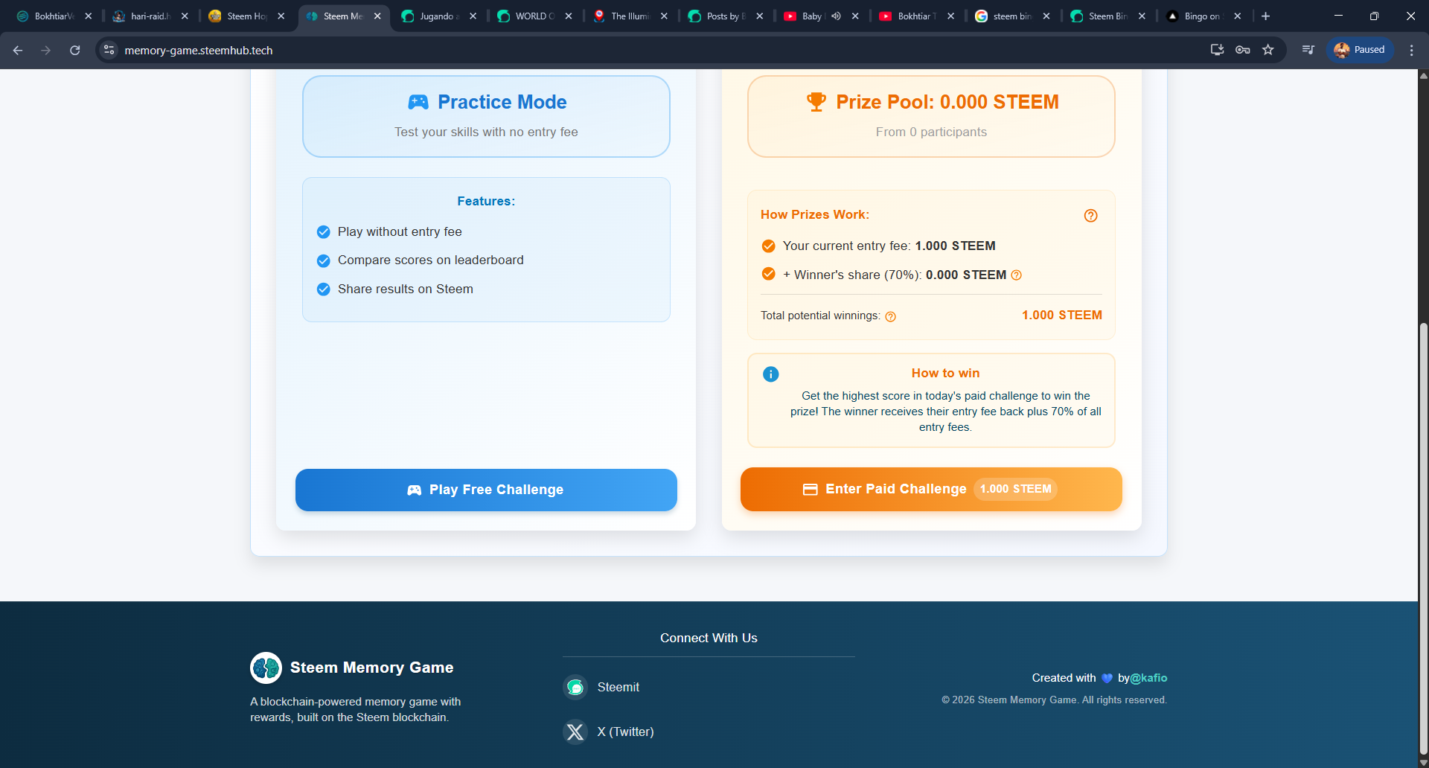Click the Enter Paid Challenge button
1429x768 pixels.
[931, 489]
